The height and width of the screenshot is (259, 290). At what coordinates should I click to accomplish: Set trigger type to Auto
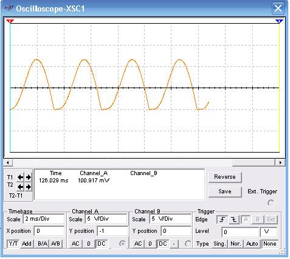(252, 244)
